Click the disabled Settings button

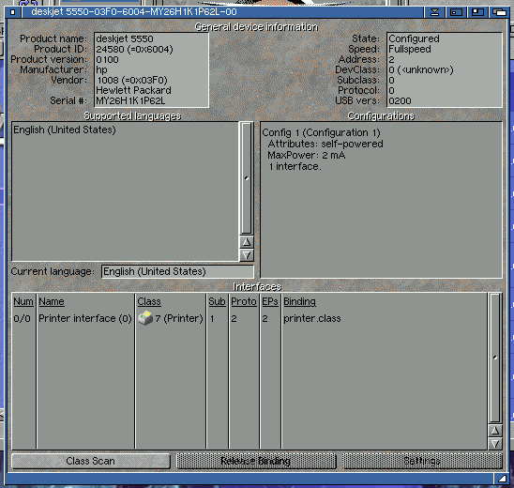422,461
